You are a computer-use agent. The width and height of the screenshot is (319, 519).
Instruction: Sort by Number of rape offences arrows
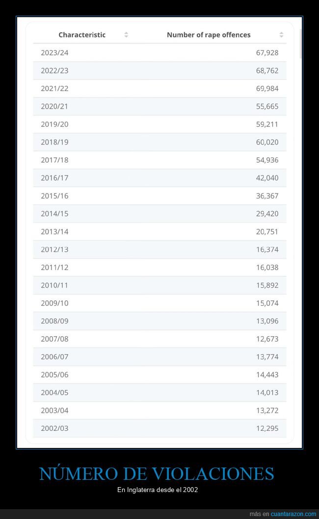click(x=281, y=35)
